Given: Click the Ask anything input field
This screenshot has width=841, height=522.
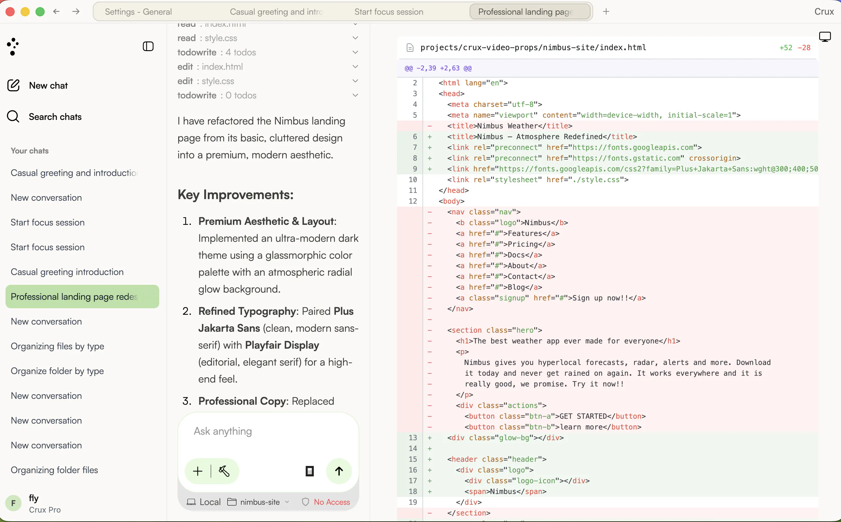Looking at the screenshot, I should point(268,431).
